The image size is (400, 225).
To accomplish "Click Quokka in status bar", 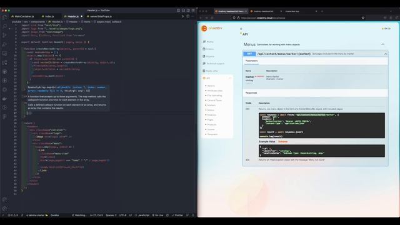I will [x=54, y=215].
